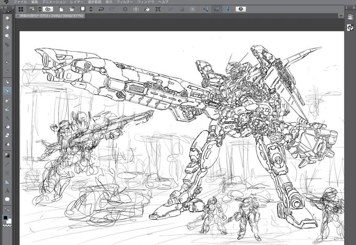Open the アニメーション menu

point(54,2)
